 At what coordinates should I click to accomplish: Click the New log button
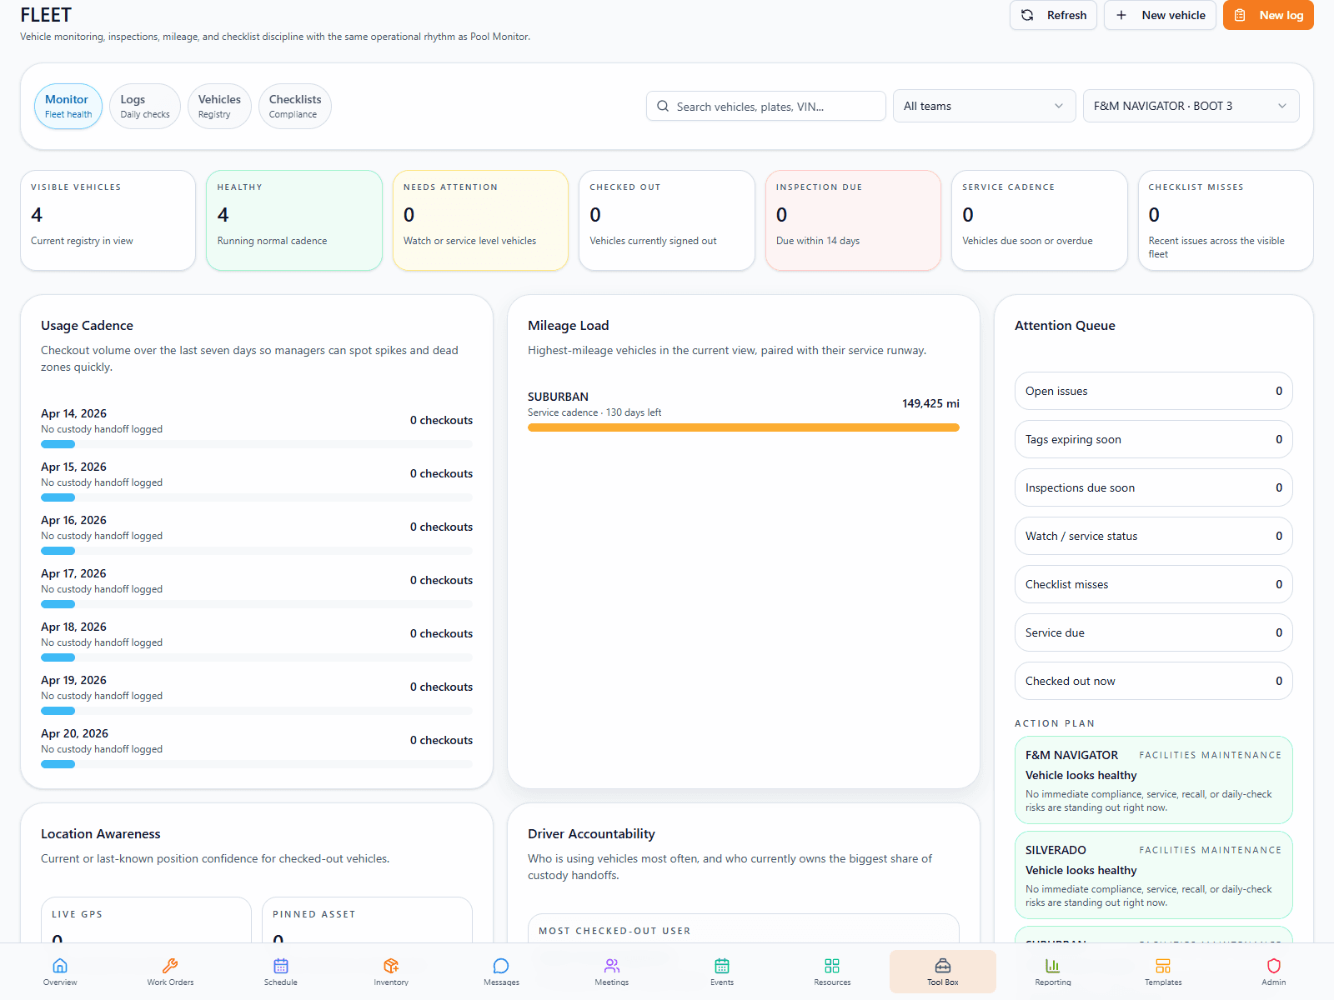point(1267,15)
